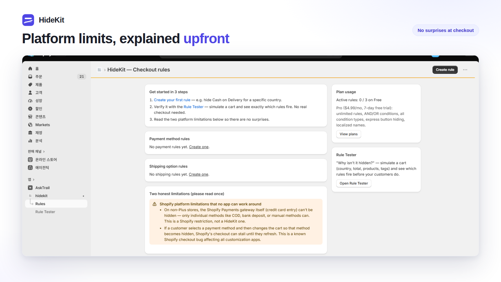
Task: Click 'Create one' under Shipping option rules
Action: click(x=199, y=175)
